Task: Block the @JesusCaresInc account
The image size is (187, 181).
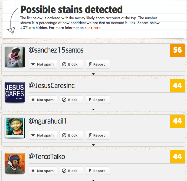Action: pos(71,100)
